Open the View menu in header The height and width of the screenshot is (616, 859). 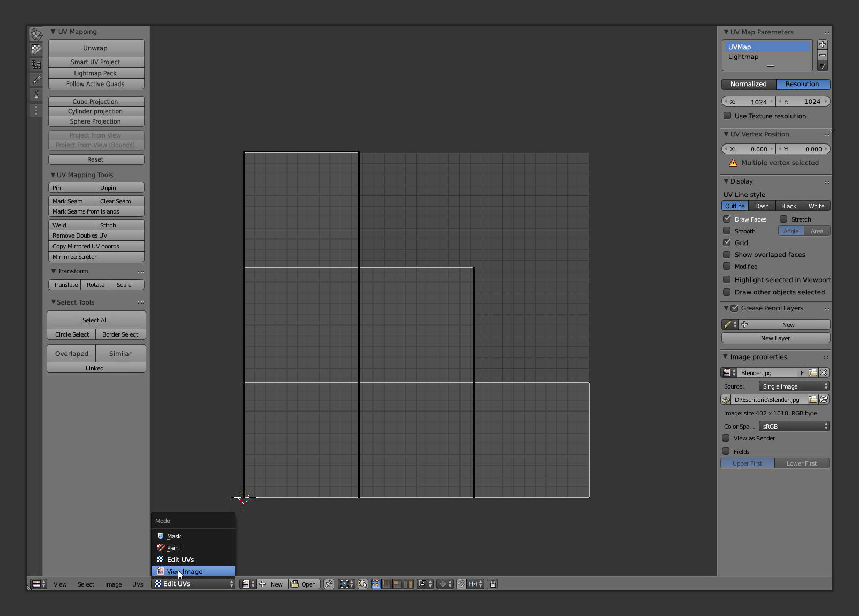[60, 584]
